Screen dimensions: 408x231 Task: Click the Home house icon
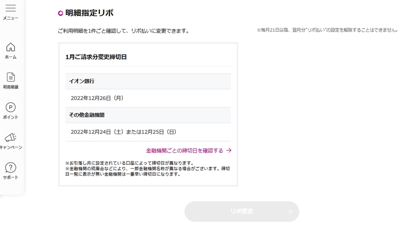point(11,47)
